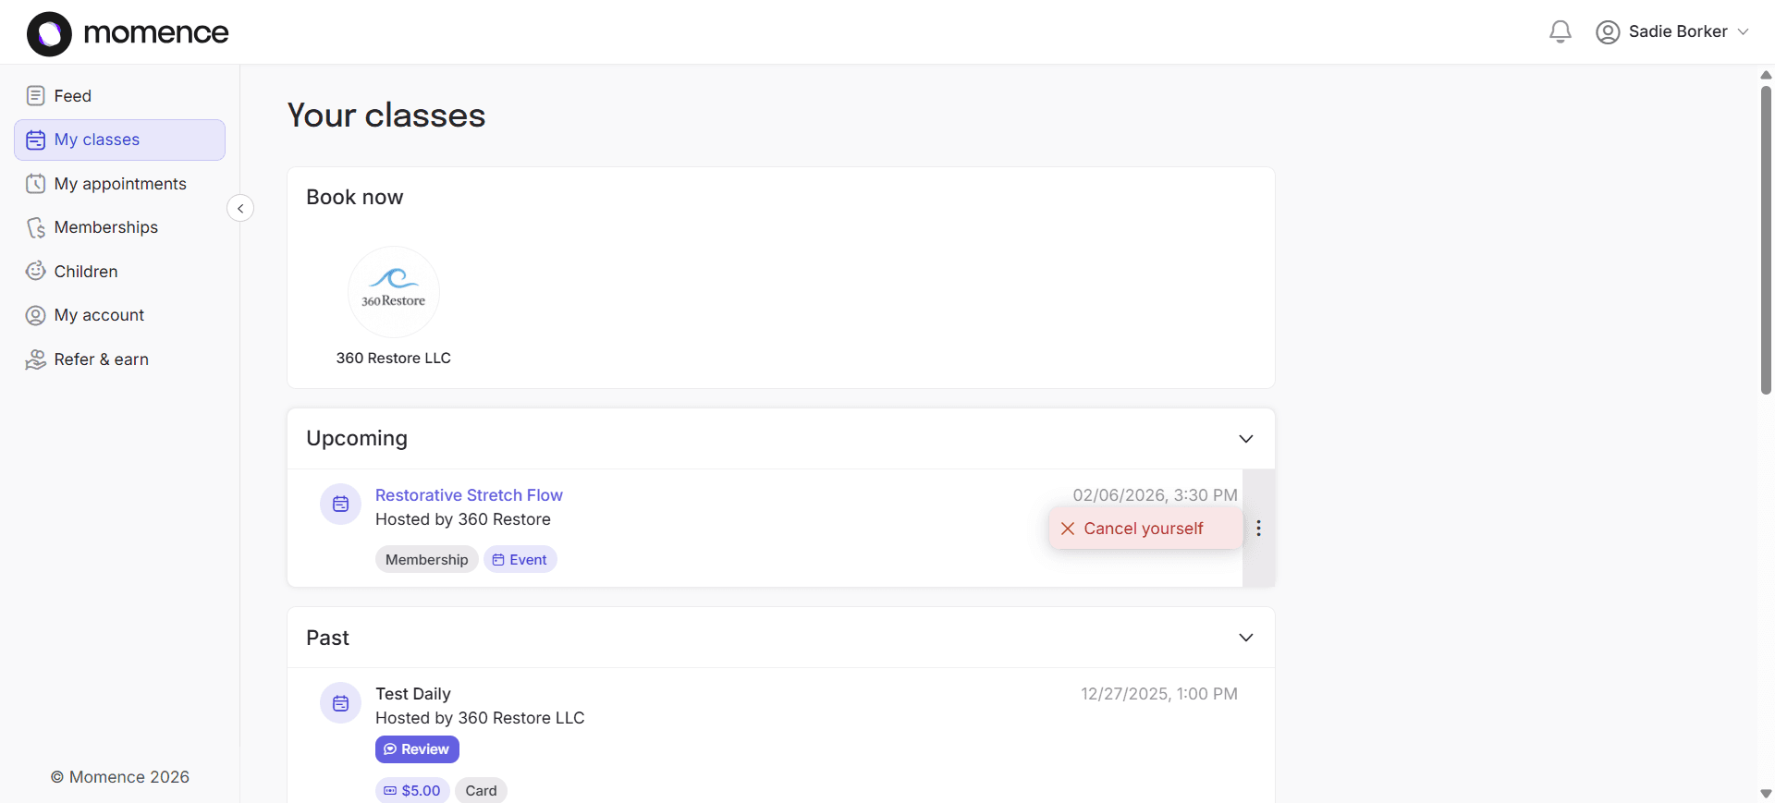Image resolution: width=1775 pixels, height=803 pixels.
Task: Go to My appointments
Action: point(120,184)
